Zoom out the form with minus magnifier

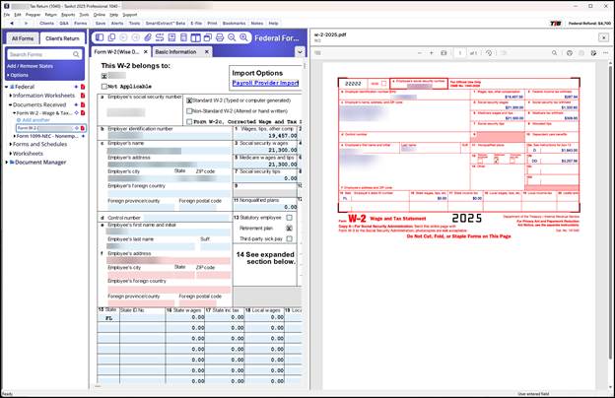click(x=232, y=37)
